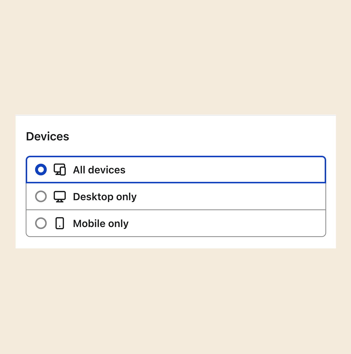Click the desktop-and-phone icon beside All devices
Screen dimensions: 351x354
60,170
